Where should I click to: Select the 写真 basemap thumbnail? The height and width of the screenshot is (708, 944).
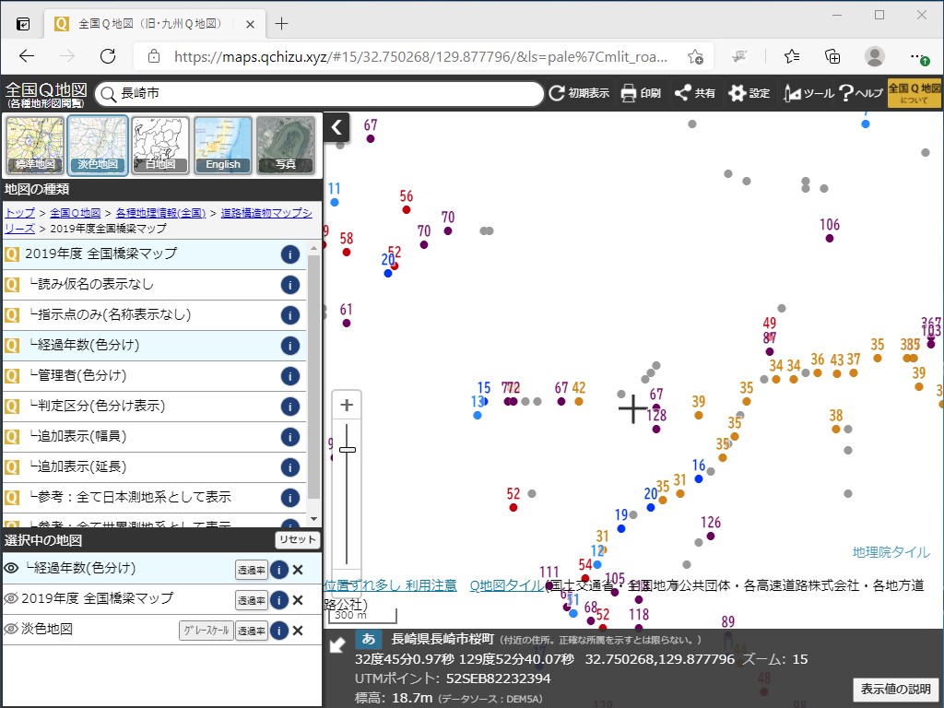click(285, 144)
